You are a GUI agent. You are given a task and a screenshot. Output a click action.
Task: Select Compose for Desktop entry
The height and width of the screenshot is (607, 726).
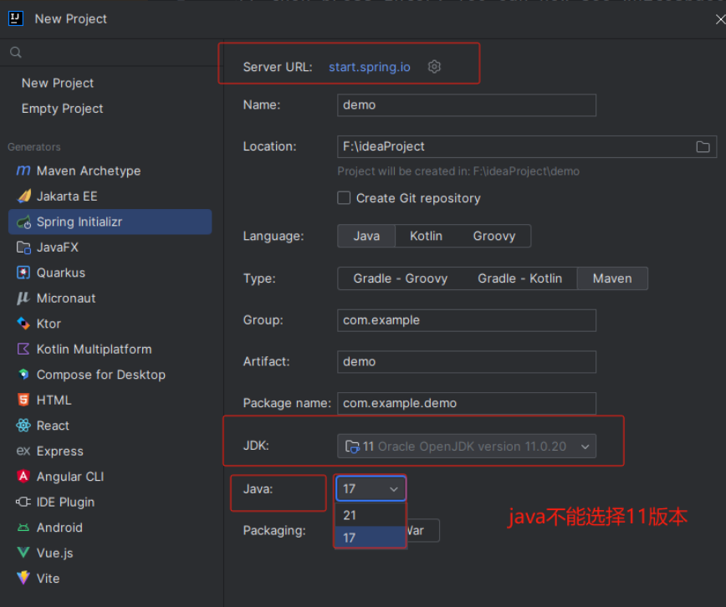pyautogui.click(x=110, y=375)
